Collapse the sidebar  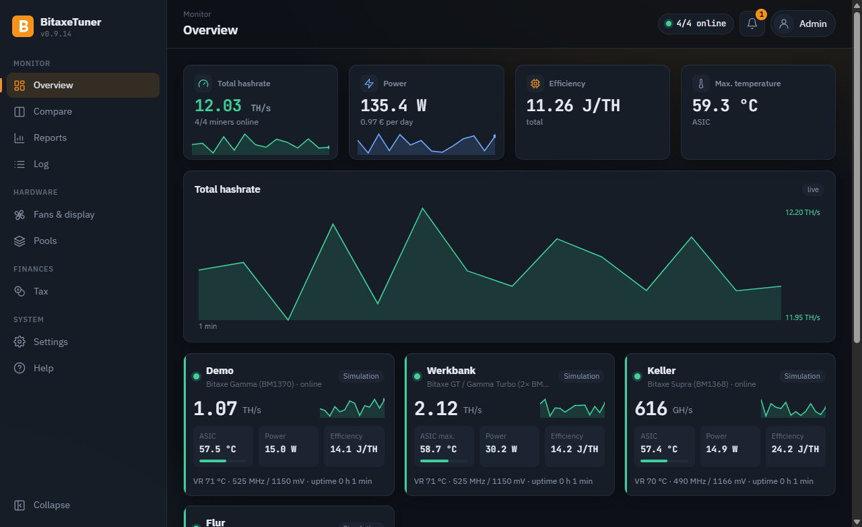[x=83, y=505]
